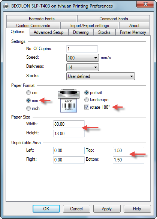Viewport: 157px width, 219px height.
Task: Click the Top unprintable area field
Action: click(x=129, y=151)
